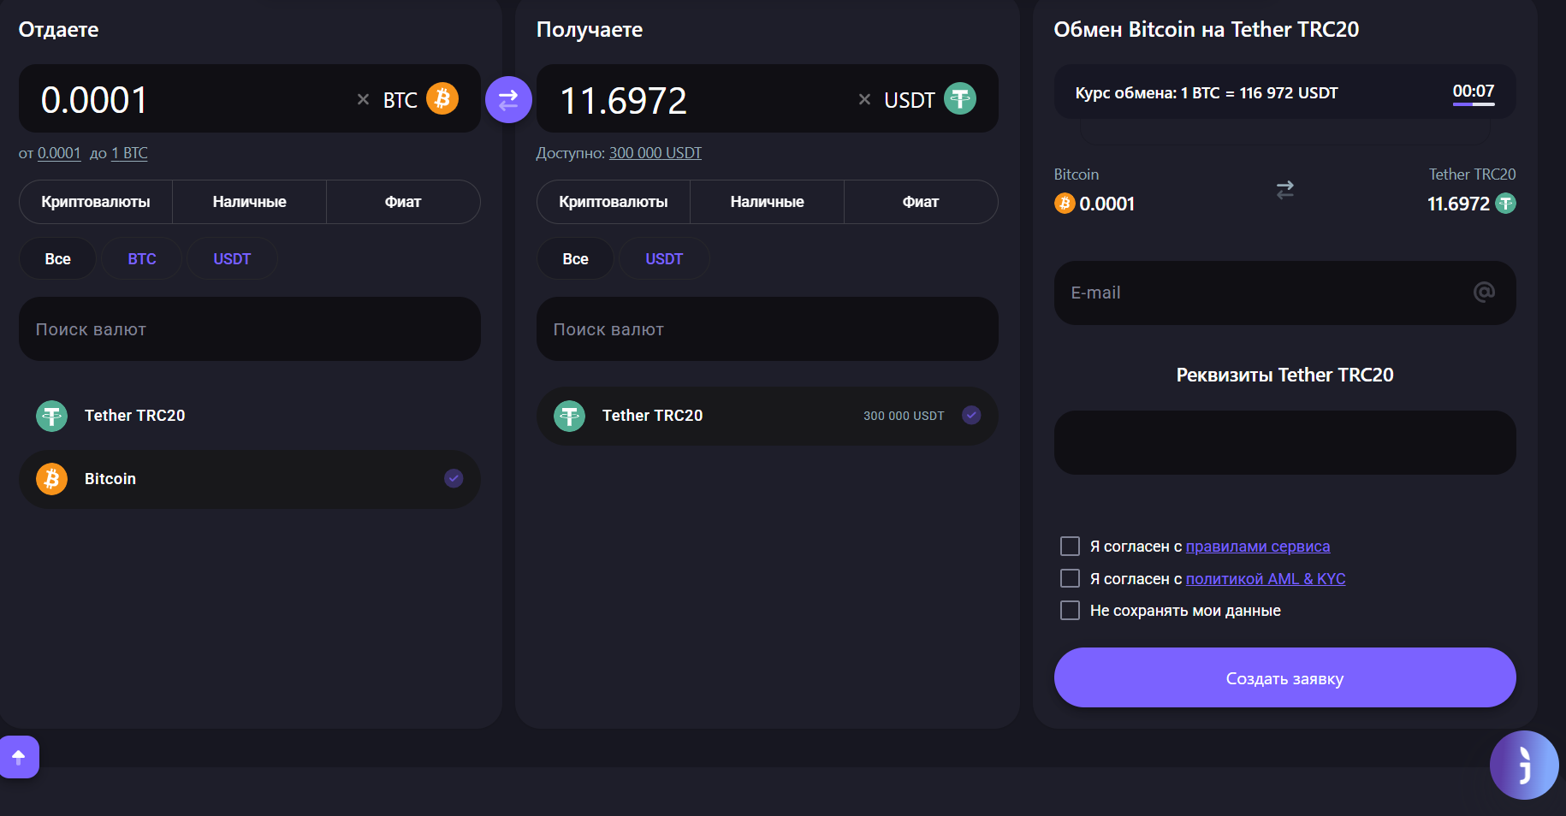Agree to service rules checkbox
This screenshot has width=1566, height=816.
point(1070,547)
